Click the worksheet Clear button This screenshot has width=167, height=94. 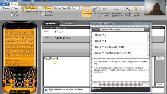click(x=160, y=58)
